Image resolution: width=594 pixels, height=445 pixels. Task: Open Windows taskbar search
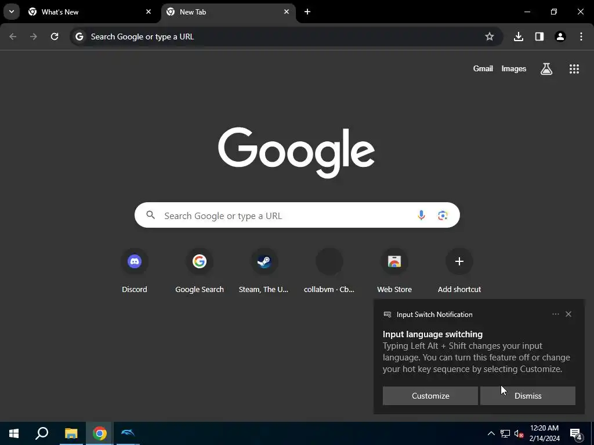(x=42, y=433)
